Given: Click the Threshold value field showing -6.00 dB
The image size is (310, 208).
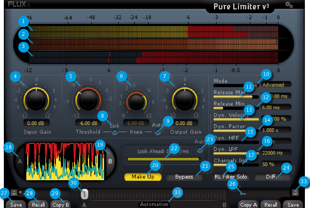Looking at the screenshot, I should point(88,123).
